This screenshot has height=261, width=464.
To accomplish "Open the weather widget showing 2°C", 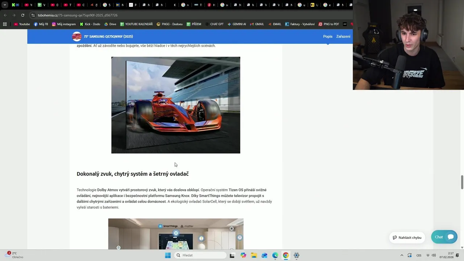I will click(14, 255).
